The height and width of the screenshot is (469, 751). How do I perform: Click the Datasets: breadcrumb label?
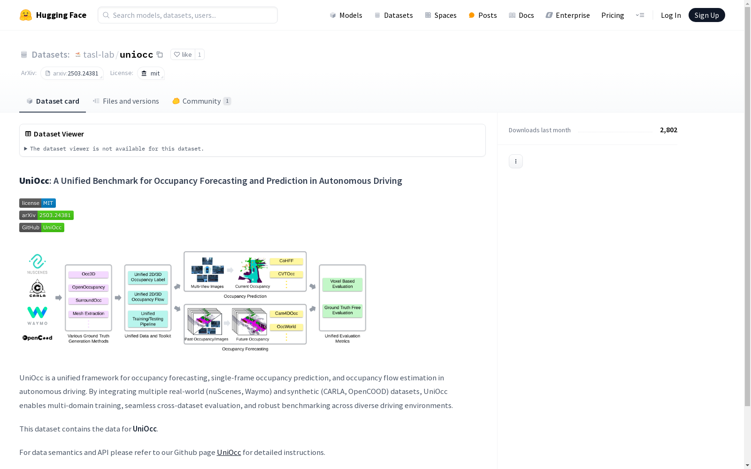pyautogui.click(x=51, y=54)
